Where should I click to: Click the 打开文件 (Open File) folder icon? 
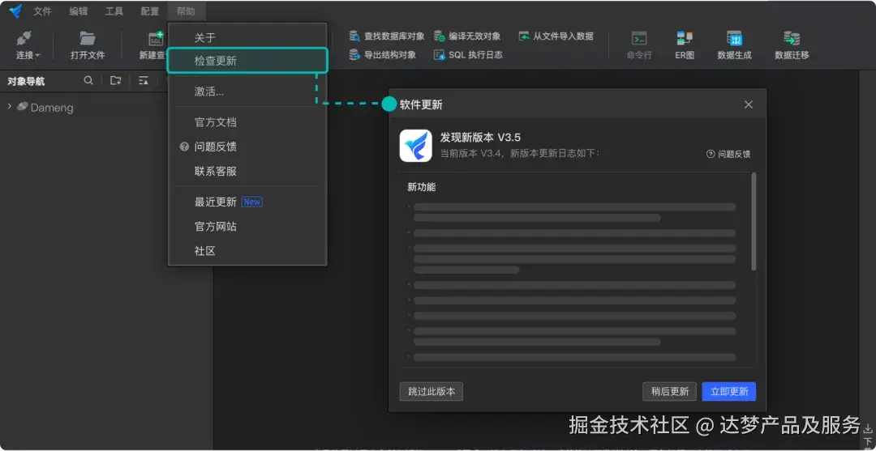[87, 38]
